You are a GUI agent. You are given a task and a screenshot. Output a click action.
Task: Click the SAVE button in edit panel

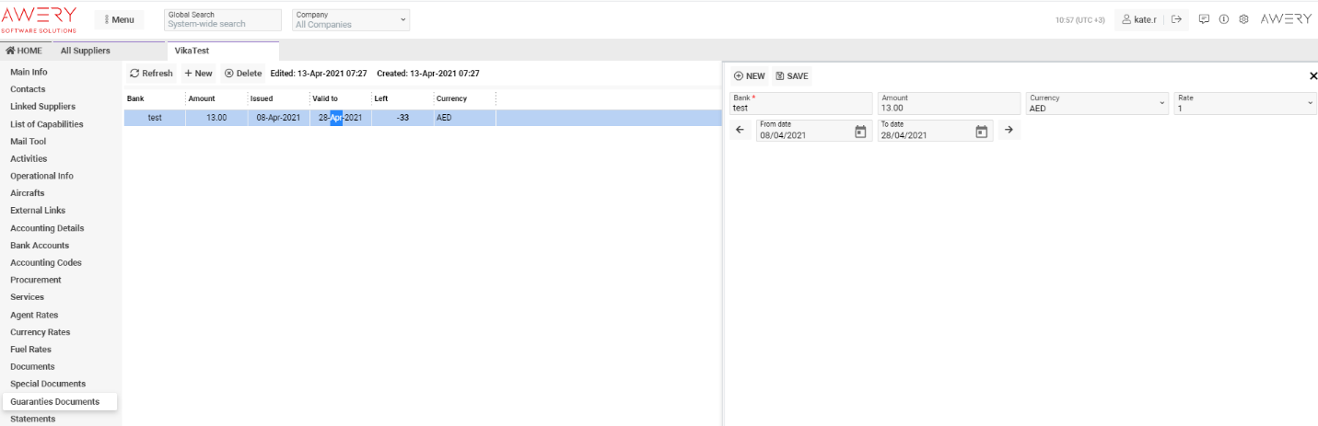coord(791,76)
